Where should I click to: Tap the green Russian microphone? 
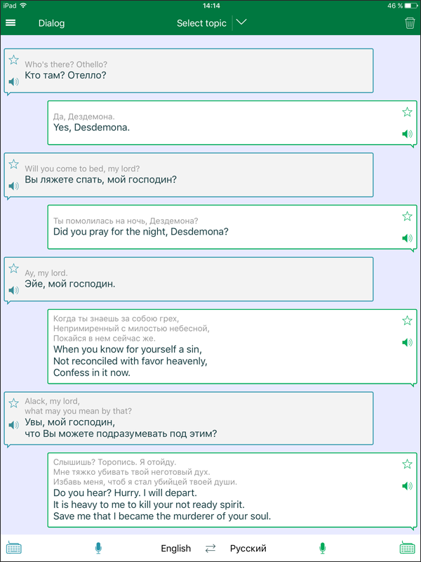[x=323, y=548]
